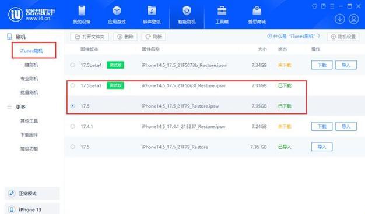The width and height of the screenshot is (365, 214).
Task: Click the 固件名称 column header
Action: click(x=150, y=49)
